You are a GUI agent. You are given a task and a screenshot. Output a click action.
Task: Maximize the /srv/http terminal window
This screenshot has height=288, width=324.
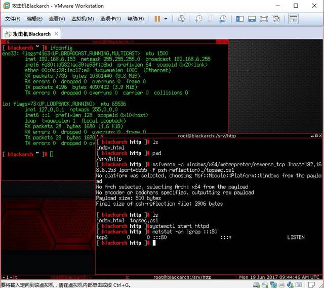(x=316, y=136)
